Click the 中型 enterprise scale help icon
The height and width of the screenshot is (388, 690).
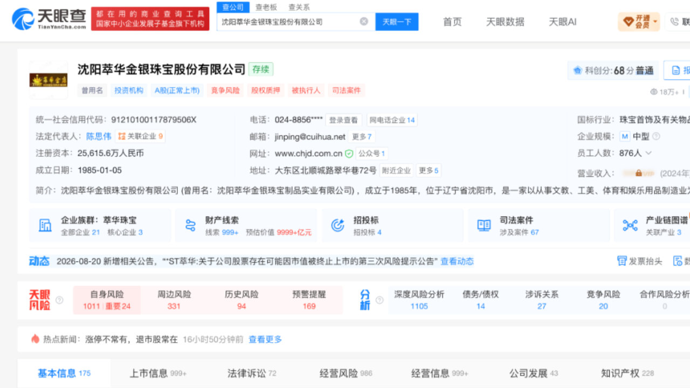coord(656,136)
